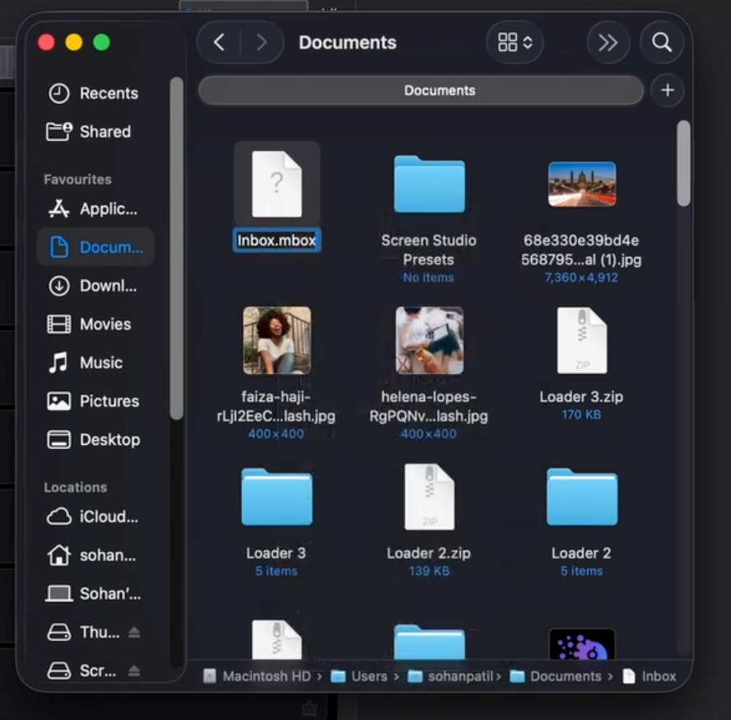Screen dimensions: 731x720
Task: Open the view grouping options dropdown
Action: 514,41
